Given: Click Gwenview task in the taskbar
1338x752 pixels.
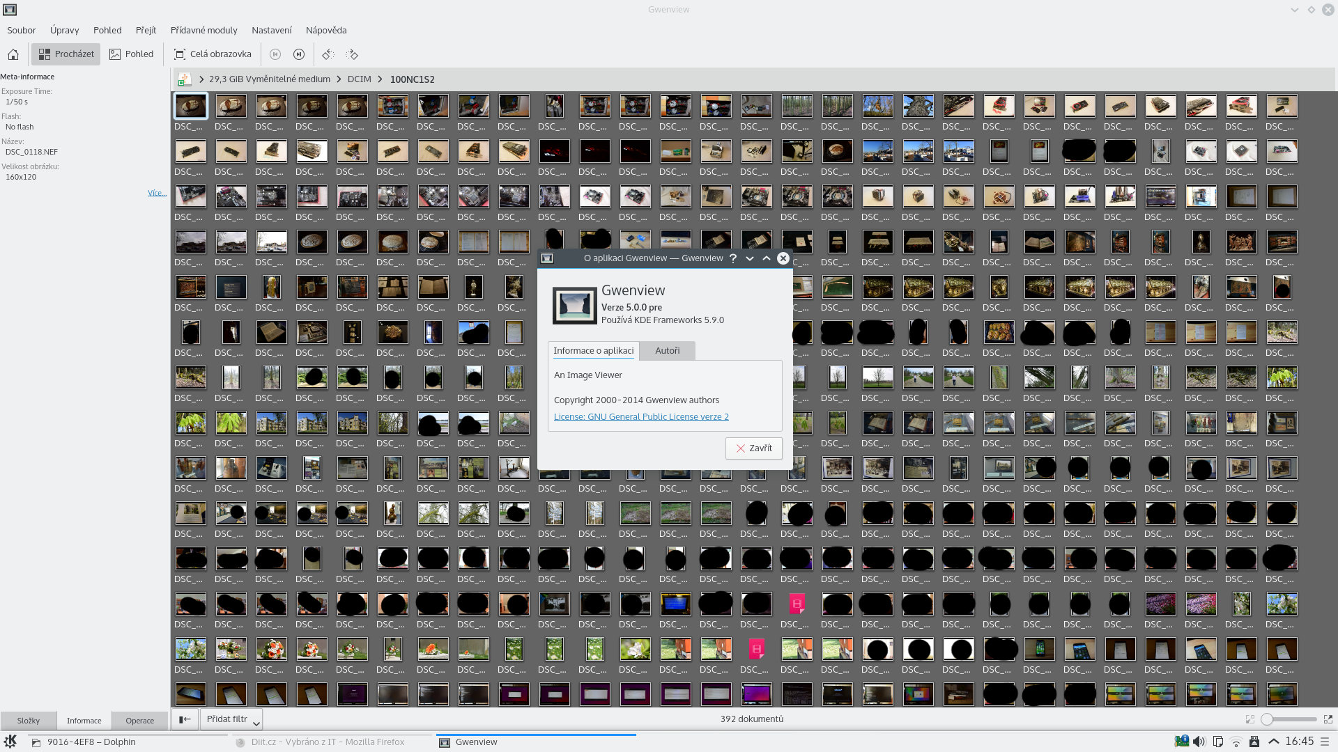Looking at the screenshot, I should pos(537,742).
